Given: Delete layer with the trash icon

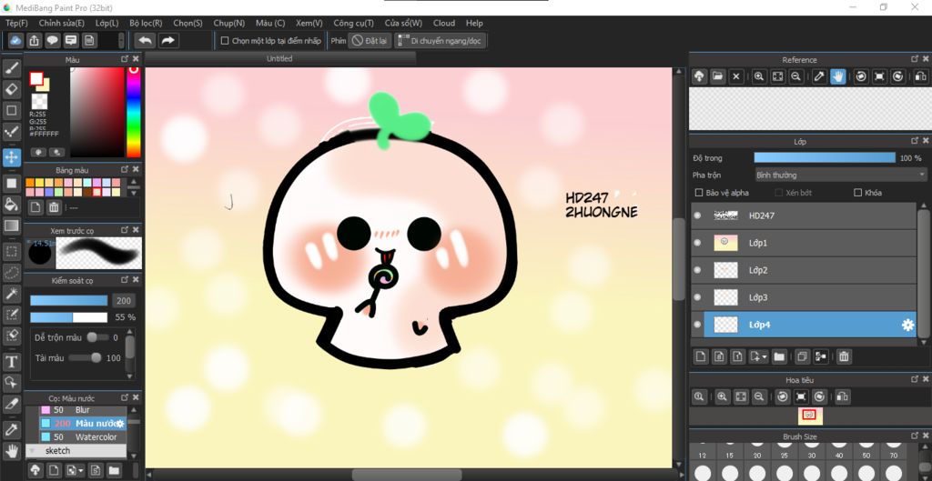Looking at the screenshot, I should (844, 356).
